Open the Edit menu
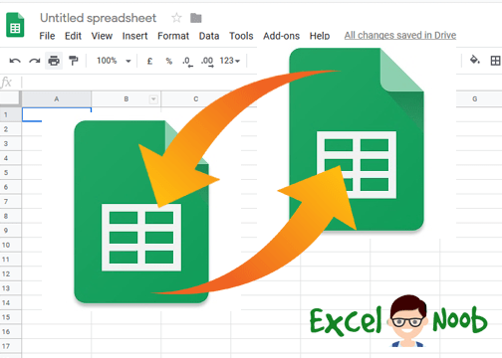 [73, 36]
